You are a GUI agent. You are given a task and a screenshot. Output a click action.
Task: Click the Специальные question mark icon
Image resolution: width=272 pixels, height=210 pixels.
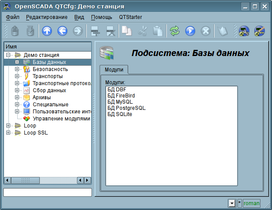tap(27, 105)
